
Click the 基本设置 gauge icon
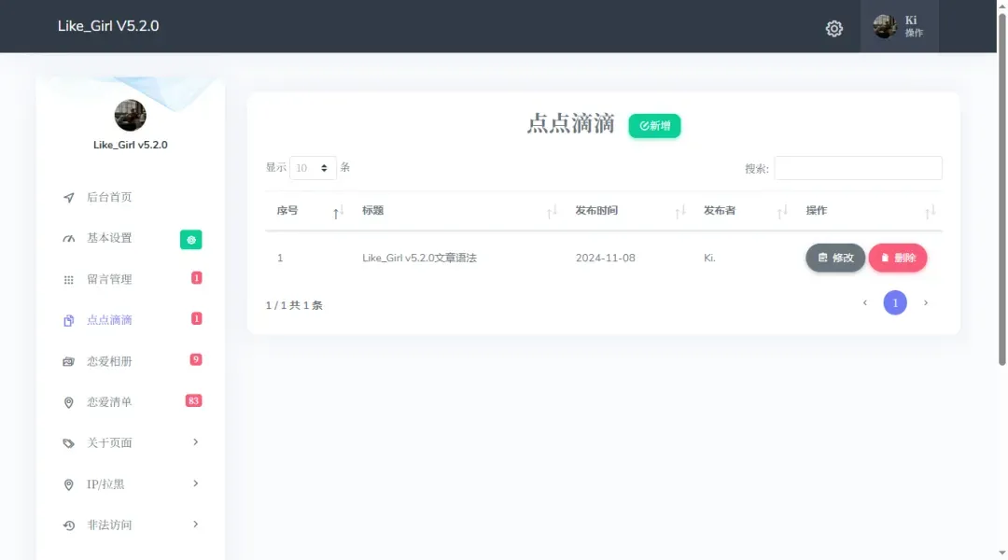[x=69, y=239]
